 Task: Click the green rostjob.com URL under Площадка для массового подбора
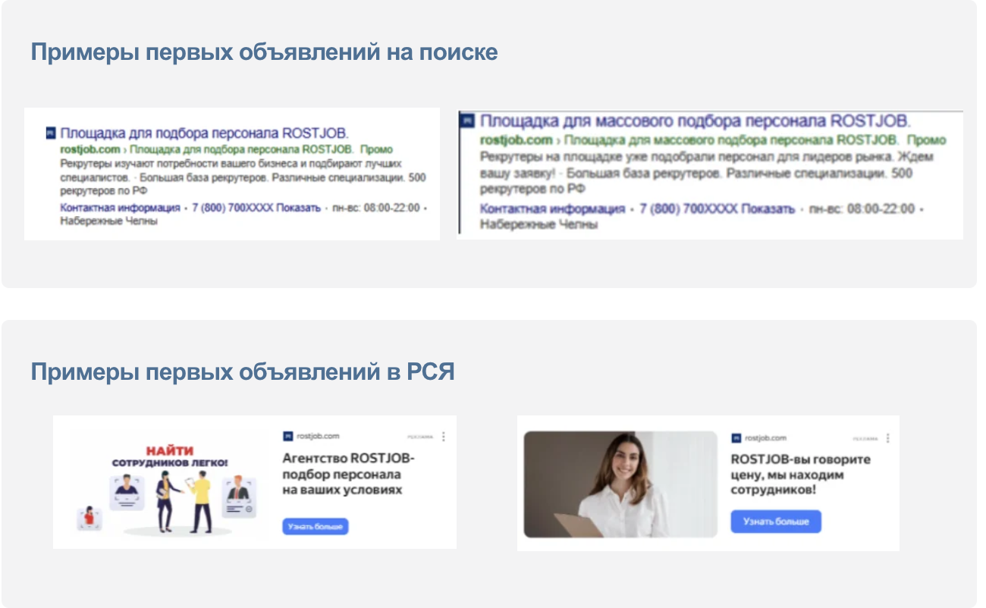[517, 140]
